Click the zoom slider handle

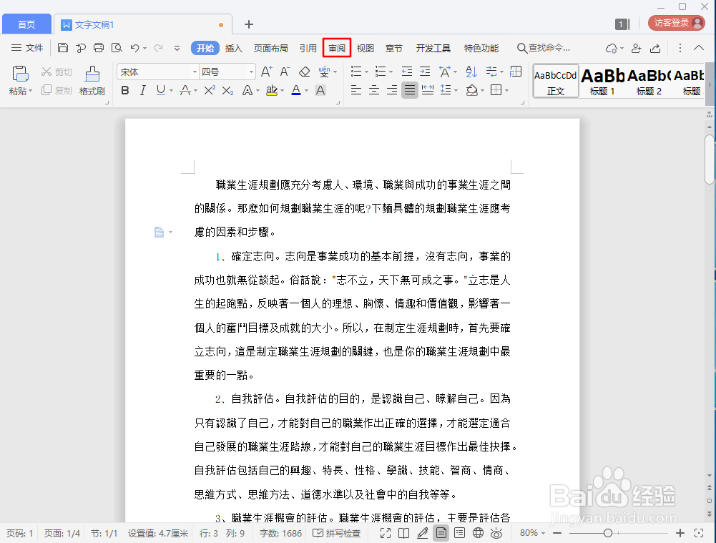[608, 533]
